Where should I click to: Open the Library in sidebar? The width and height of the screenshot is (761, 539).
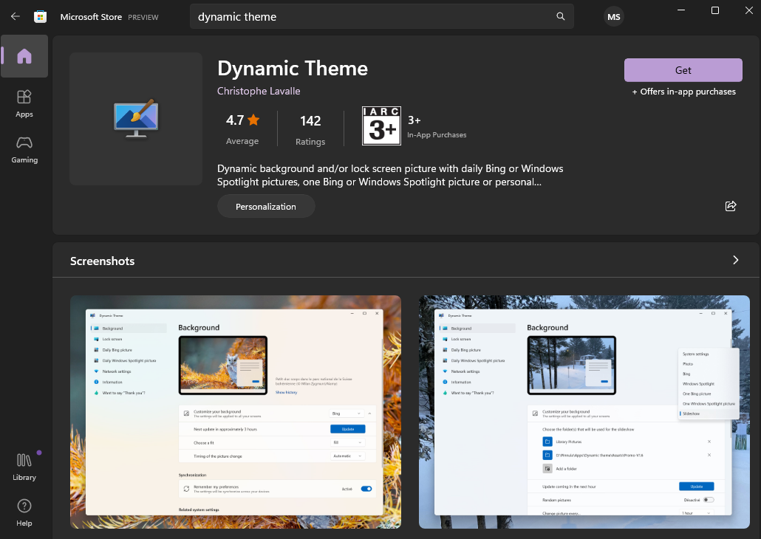click(x=24, y=467)
